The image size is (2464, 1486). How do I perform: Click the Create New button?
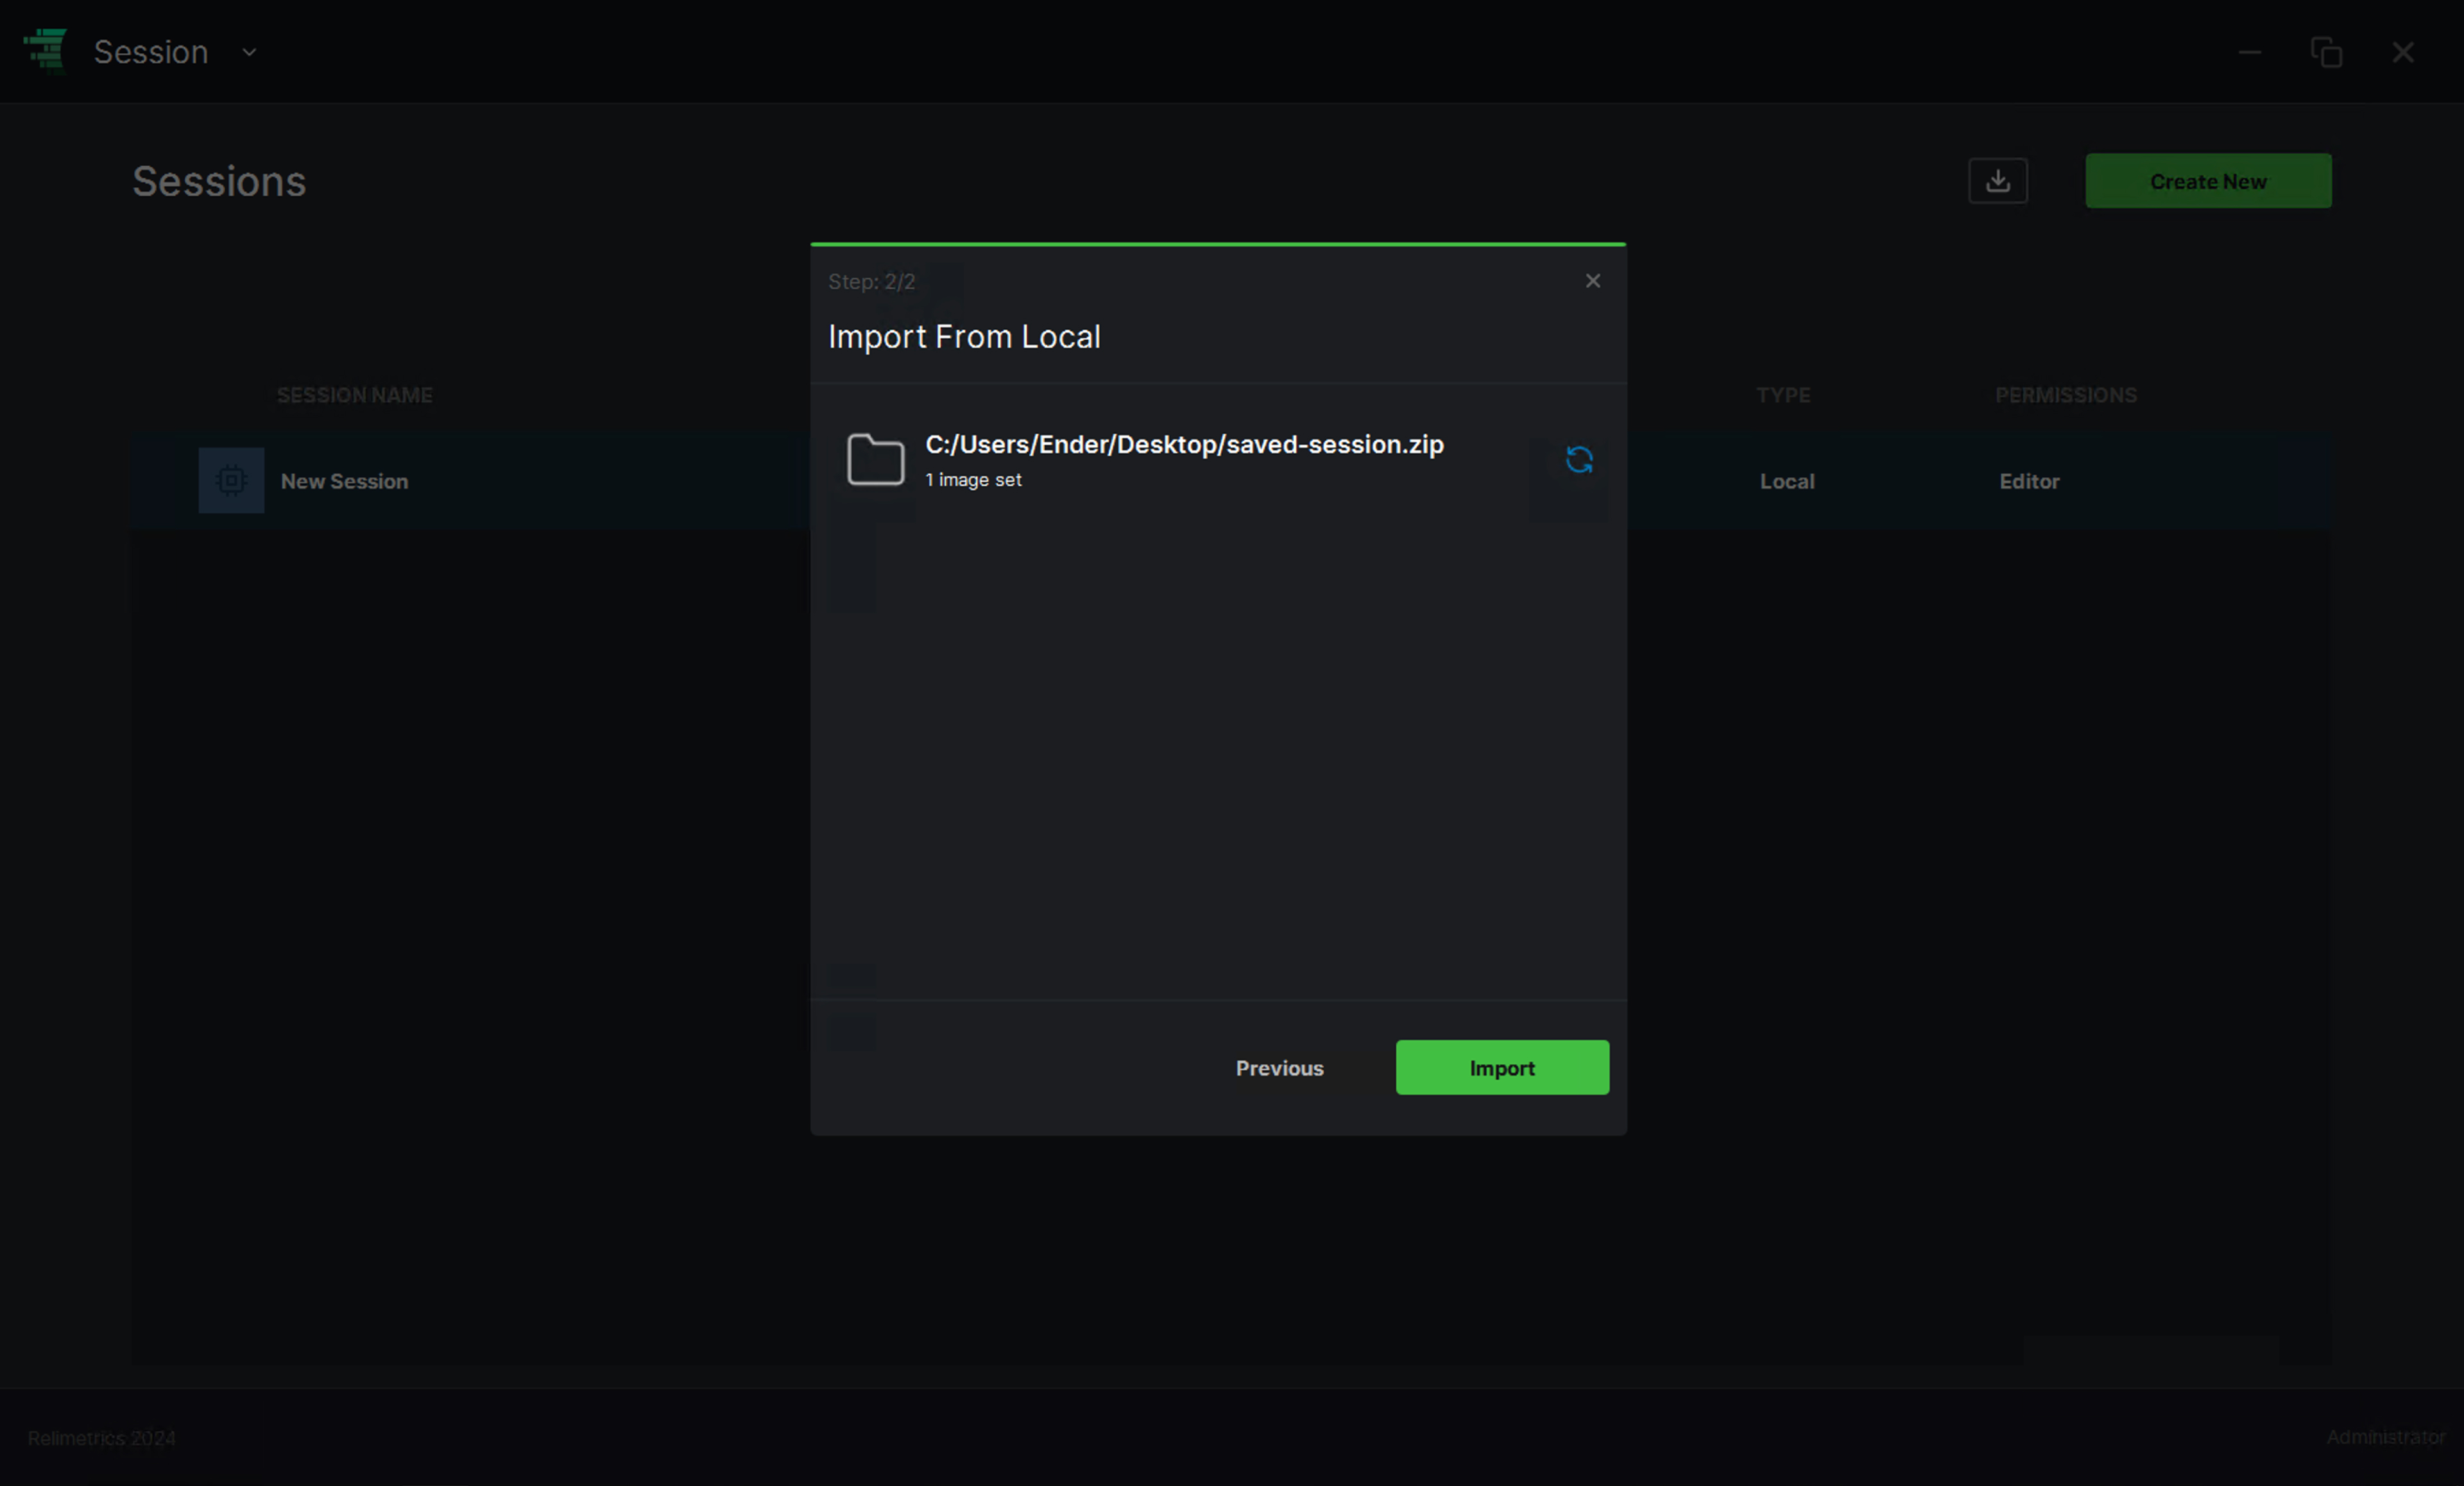(x=2208, y=181)
